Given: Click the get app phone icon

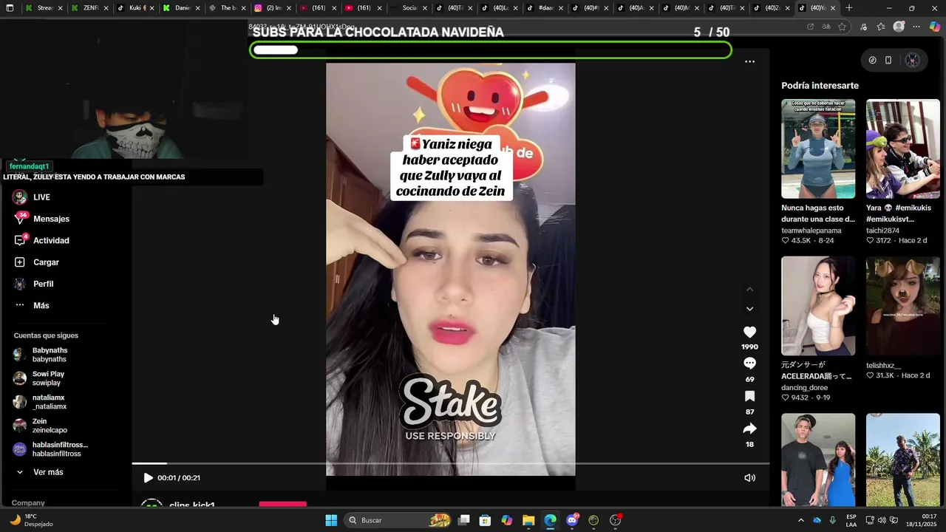Looking at the screenshot, I should 888,61.
